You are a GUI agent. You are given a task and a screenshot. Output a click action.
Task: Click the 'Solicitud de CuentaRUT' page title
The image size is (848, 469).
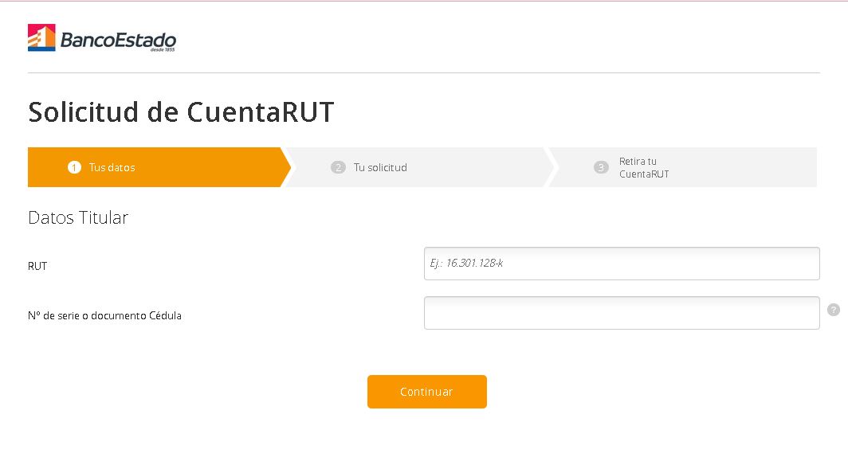[181, 112]
